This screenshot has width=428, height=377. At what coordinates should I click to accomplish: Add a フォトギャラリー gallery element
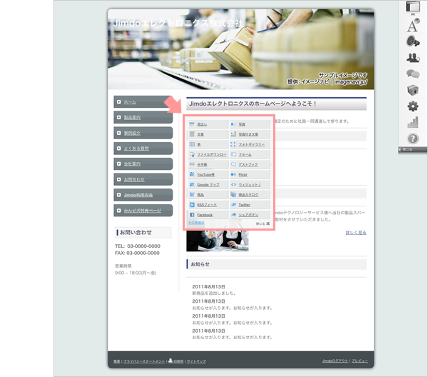tap(250, 144)
